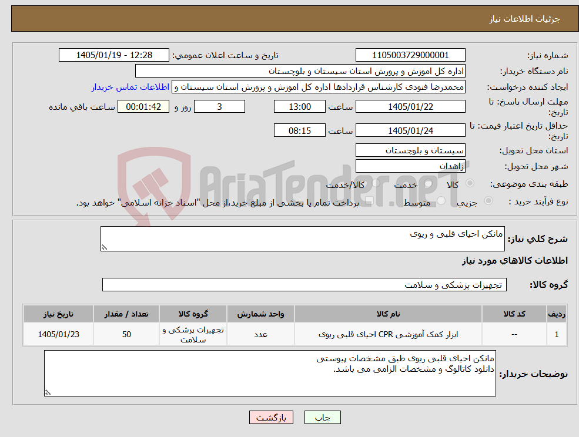The height and width of the screenshot is (437, 579).
Task: Click the ردیف column header
Action: point(557,314)
